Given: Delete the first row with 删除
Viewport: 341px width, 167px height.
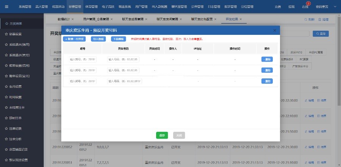Looking at the screenshot, I should tap(267, 59).
